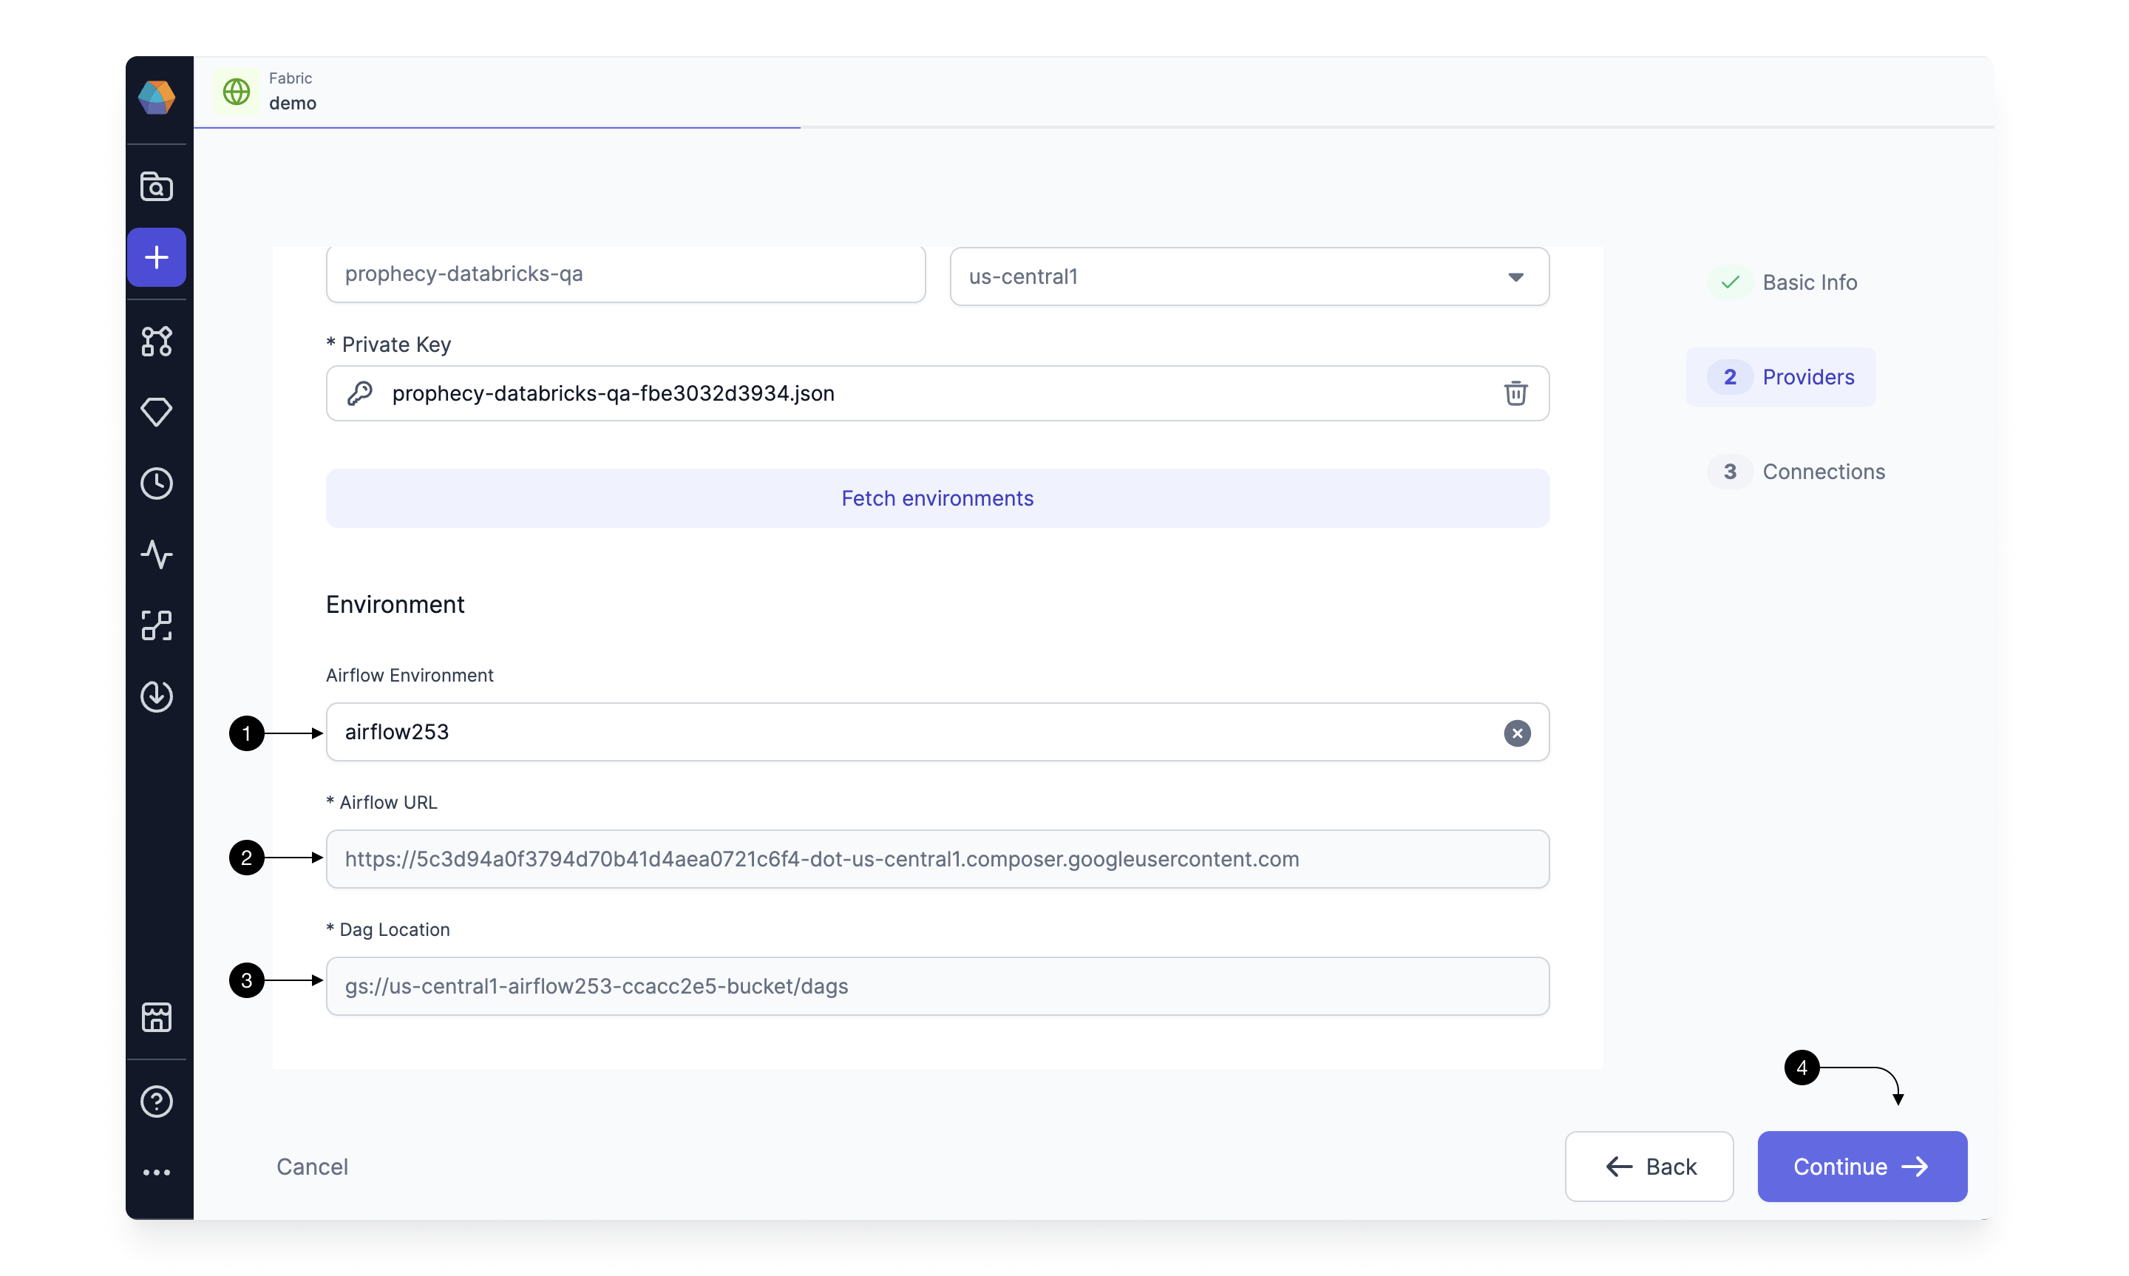Open the three-dot more options menu
2129x1276 pixels.
[157, 1173]
